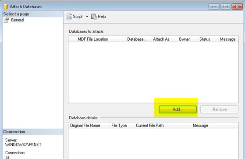Minimize the Attach Databases window
This screenshot has width=245, height=159.
pos(214,7)
